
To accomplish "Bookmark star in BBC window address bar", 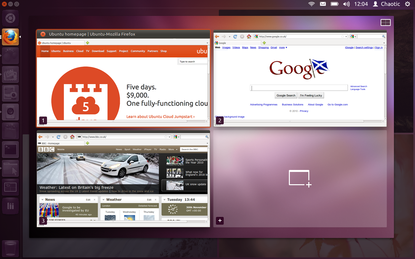I will click(166, 137).
